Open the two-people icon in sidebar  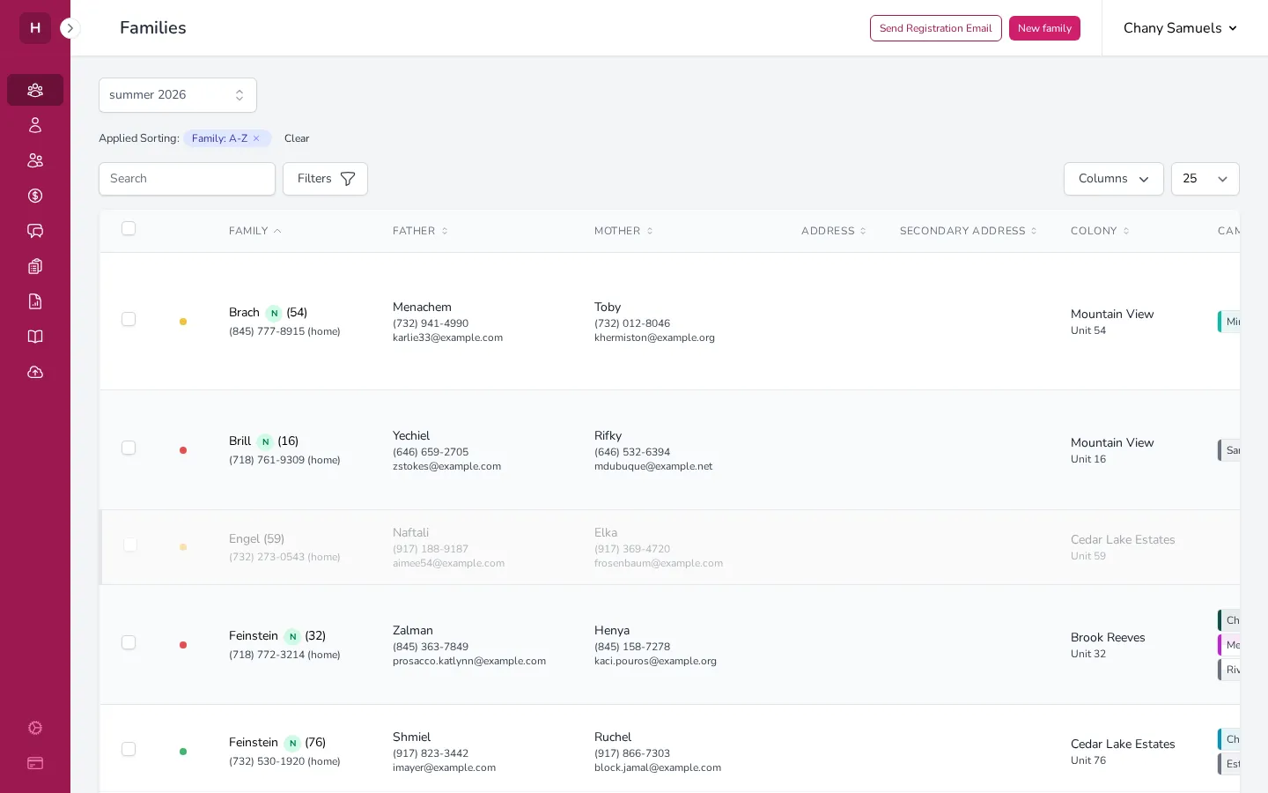tap(35, 160)
